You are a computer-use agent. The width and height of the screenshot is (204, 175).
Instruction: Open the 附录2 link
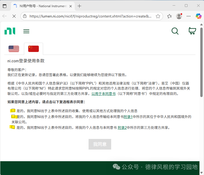click(122, 128)
